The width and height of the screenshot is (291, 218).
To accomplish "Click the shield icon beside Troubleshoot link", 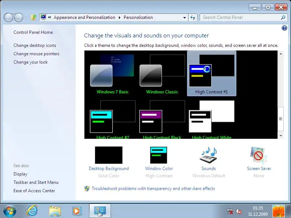I will click(x=87, y=189).
